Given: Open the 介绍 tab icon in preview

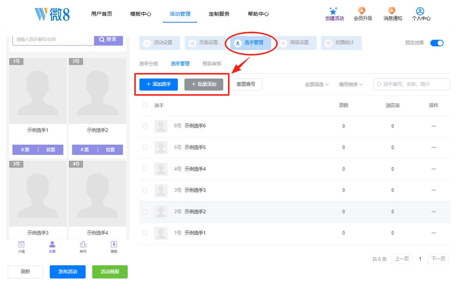Looking at the screenshot, I should (22, 244).
